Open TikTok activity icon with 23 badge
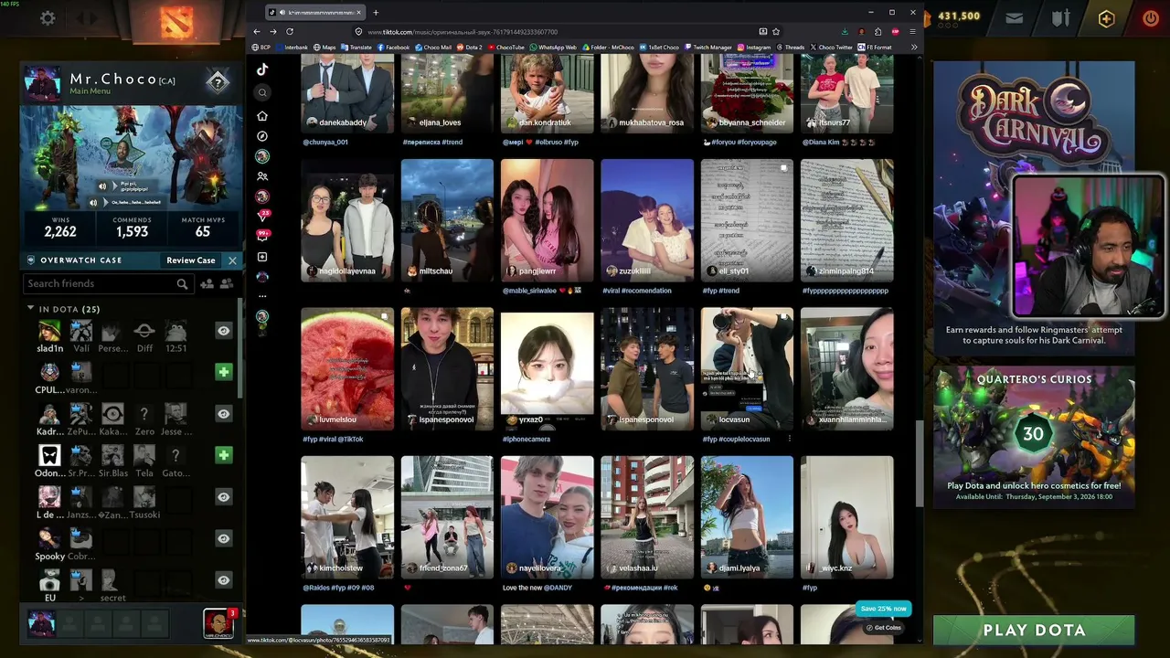Image resolution: width=1170 pixels, height=658 pixels. 263,216
